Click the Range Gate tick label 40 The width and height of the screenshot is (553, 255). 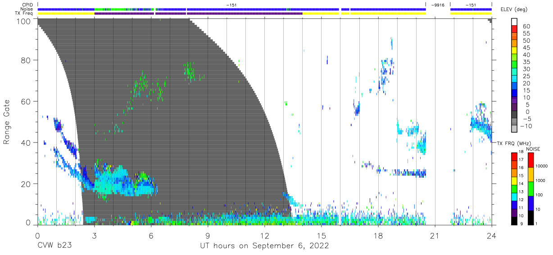[26, 143]
